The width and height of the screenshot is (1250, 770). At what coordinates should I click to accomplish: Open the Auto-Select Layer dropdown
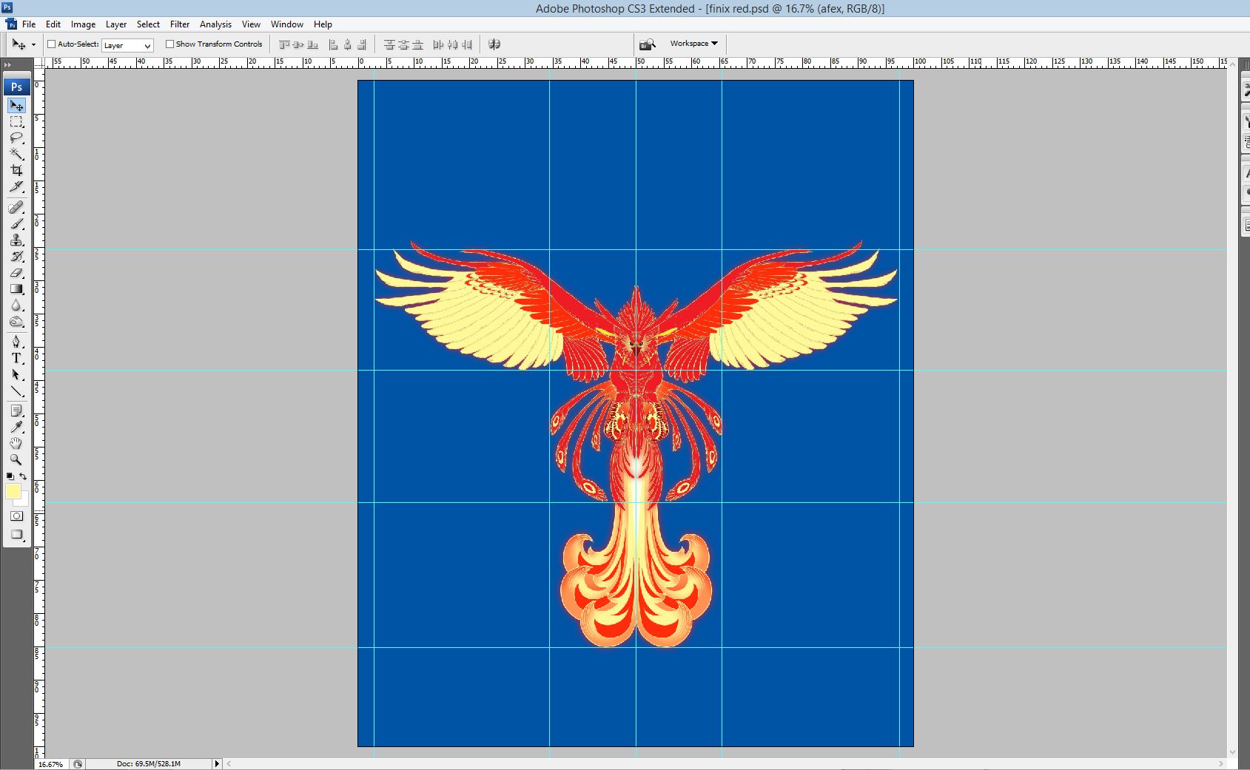[127, 45]
